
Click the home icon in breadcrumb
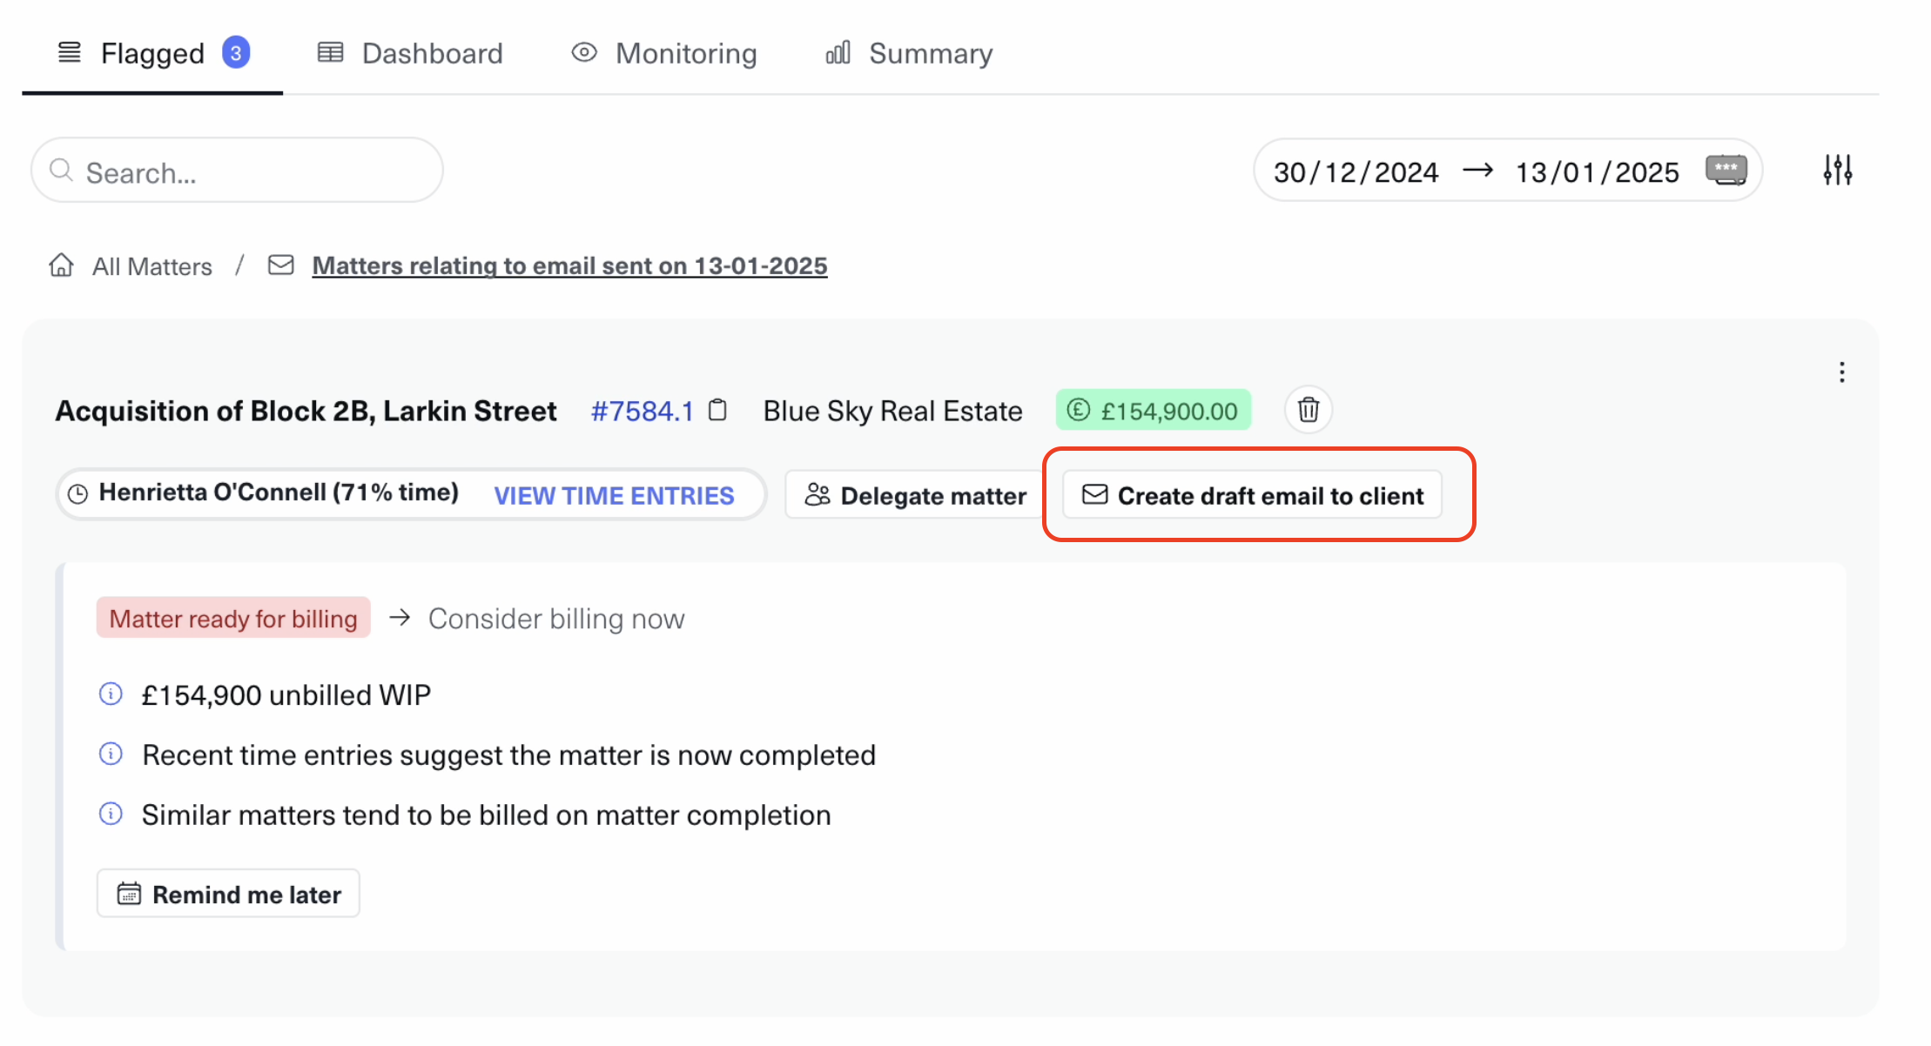click(x=61, y=265)
